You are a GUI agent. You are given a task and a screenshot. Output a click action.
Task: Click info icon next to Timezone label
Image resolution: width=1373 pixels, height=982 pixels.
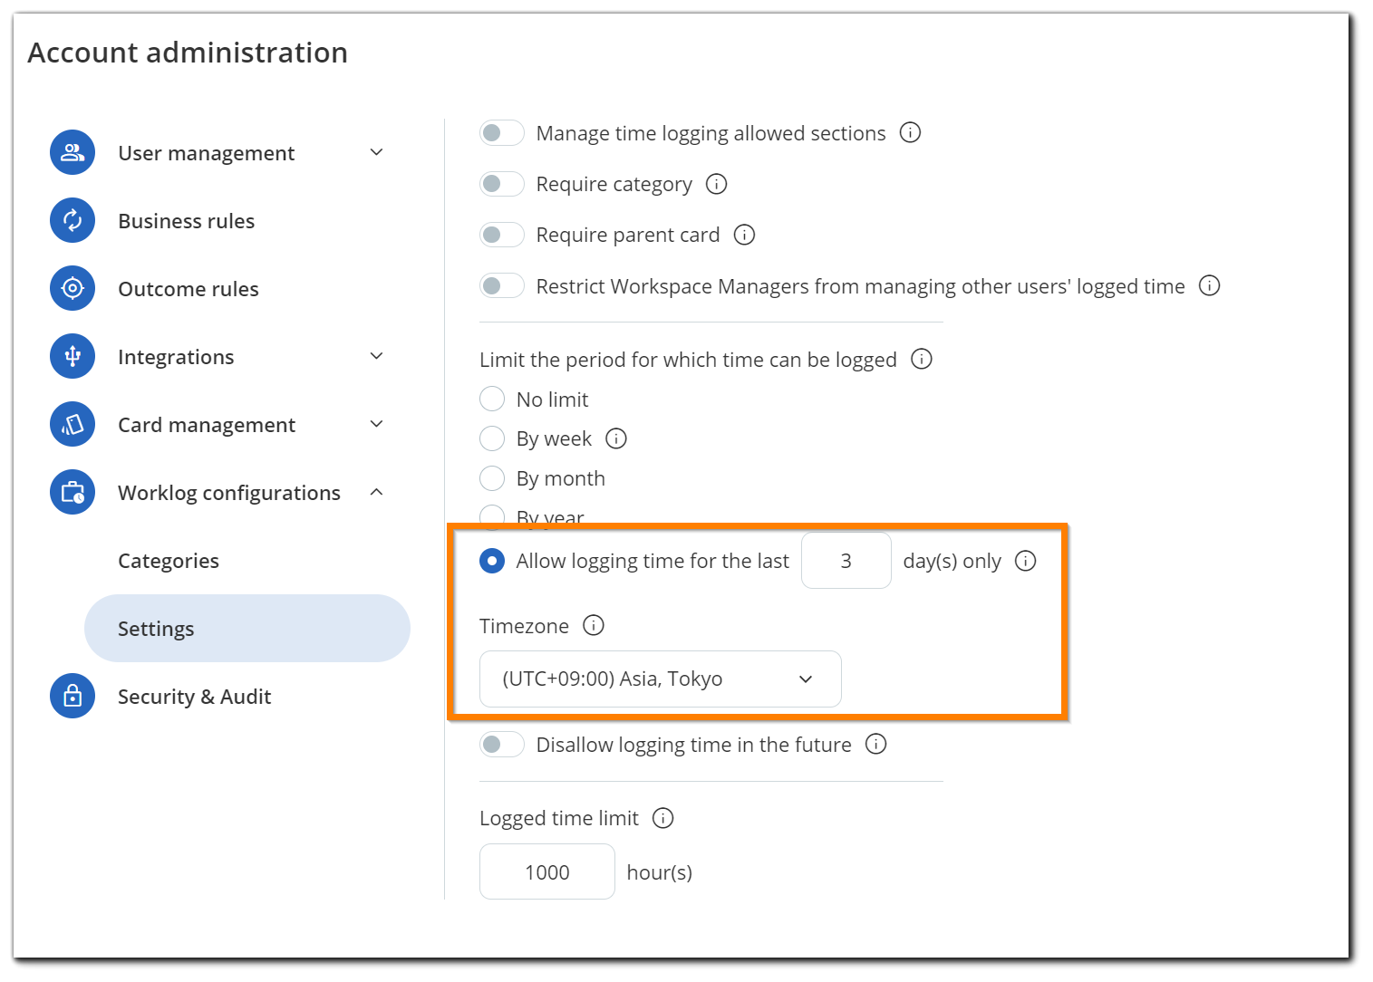click(x=594, y=625)
